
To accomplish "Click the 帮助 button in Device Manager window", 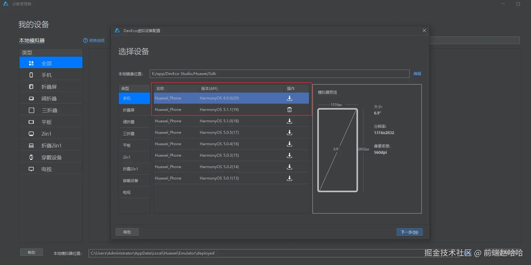I will pyautogui.click(x=32, y=252).
